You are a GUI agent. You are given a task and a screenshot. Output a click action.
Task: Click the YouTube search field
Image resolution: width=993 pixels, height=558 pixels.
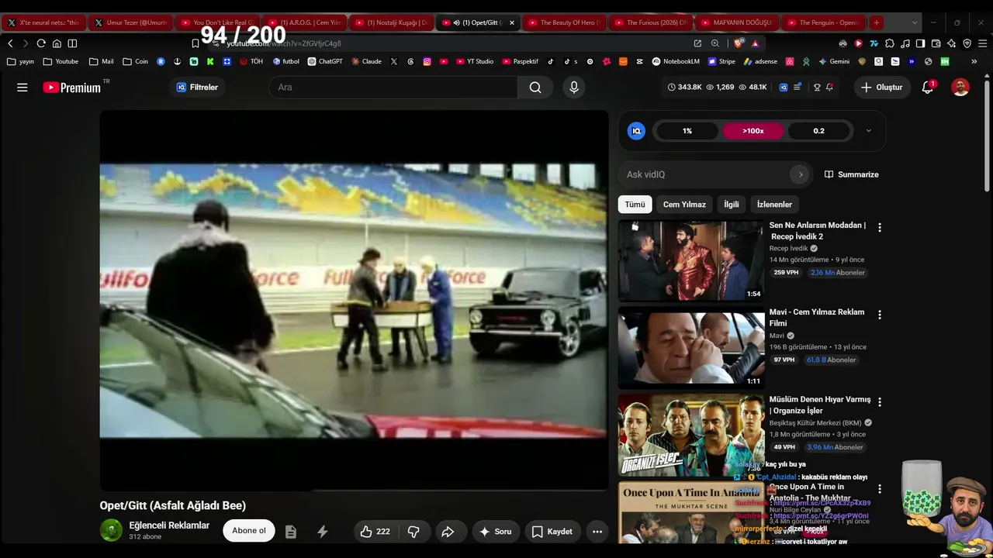393,88
